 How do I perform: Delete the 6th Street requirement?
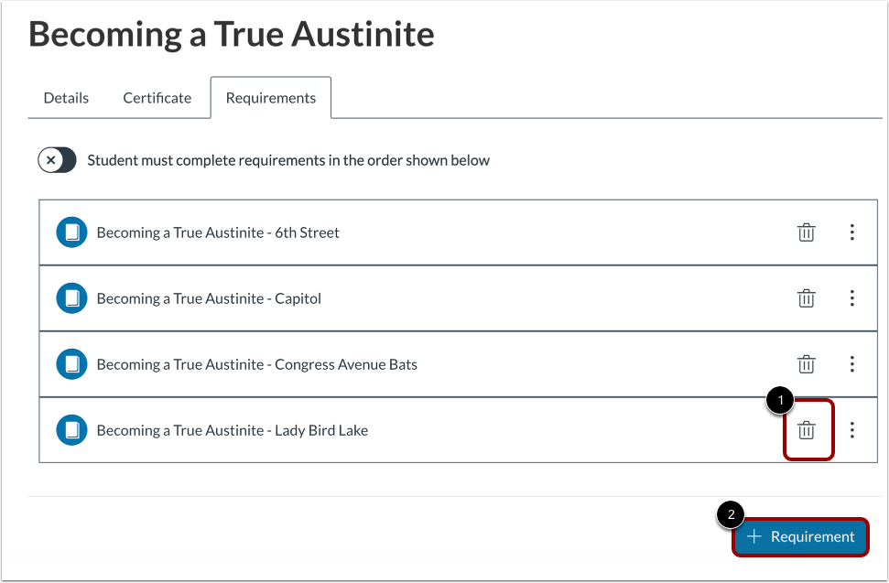pos(806,232)
